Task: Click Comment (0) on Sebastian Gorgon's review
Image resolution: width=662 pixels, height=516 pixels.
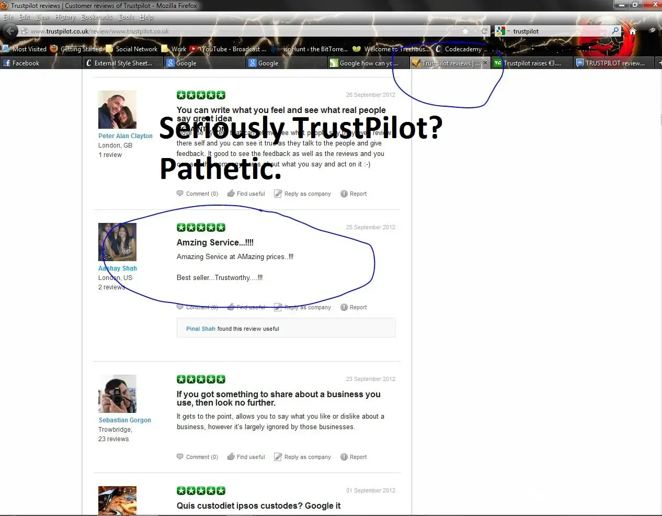Action: point(198,457)
